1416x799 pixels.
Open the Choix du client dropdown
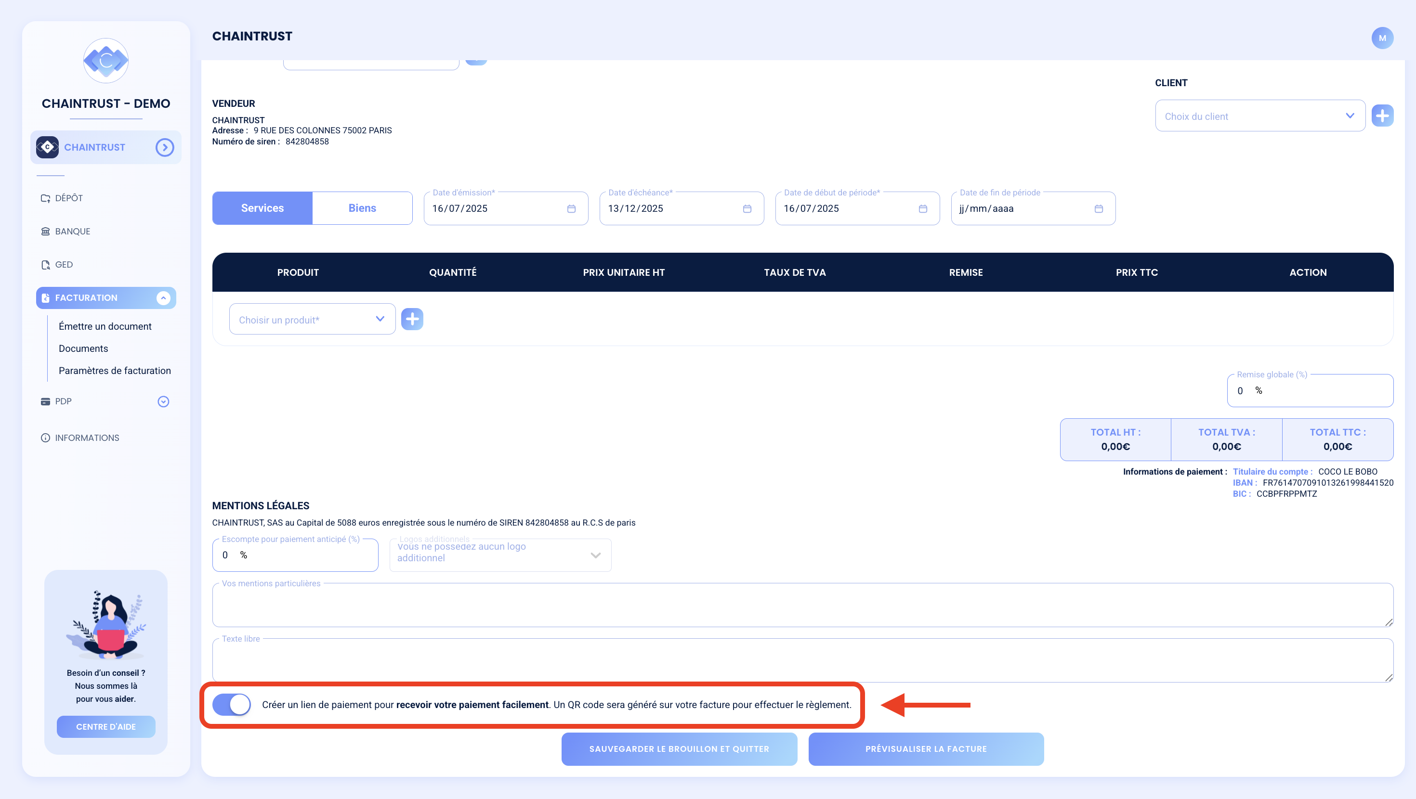coord(1260,116)
